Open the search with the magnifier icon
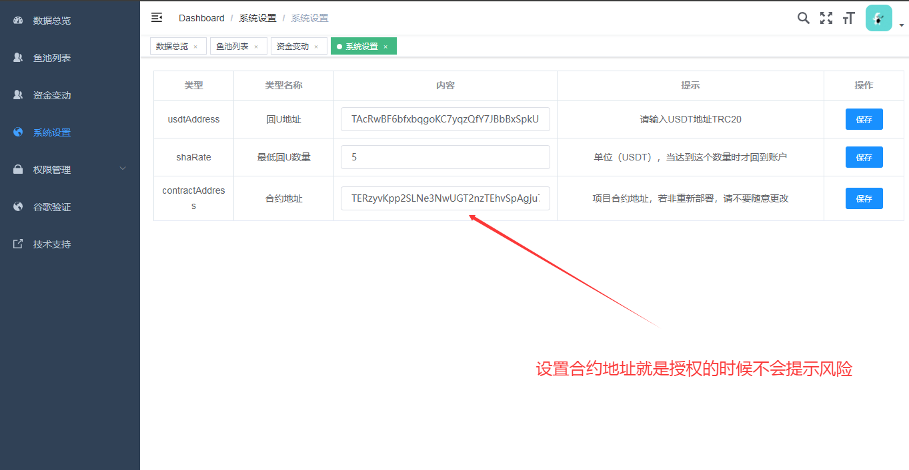The height and width of the screenshot is (470, 909). point(803,18)
